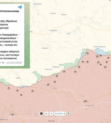This screenshot has width=111, height=123.
Task: Click the Велика Новосілка town label
Action: 100,47
